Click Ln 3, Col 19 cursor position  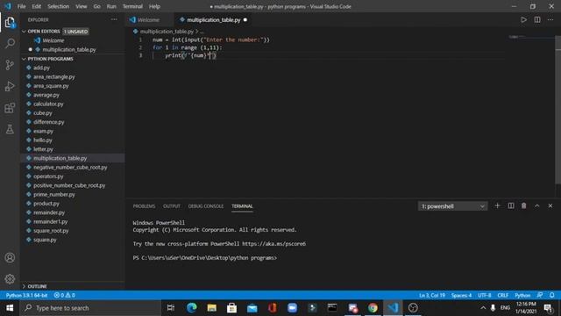[432, 295]
